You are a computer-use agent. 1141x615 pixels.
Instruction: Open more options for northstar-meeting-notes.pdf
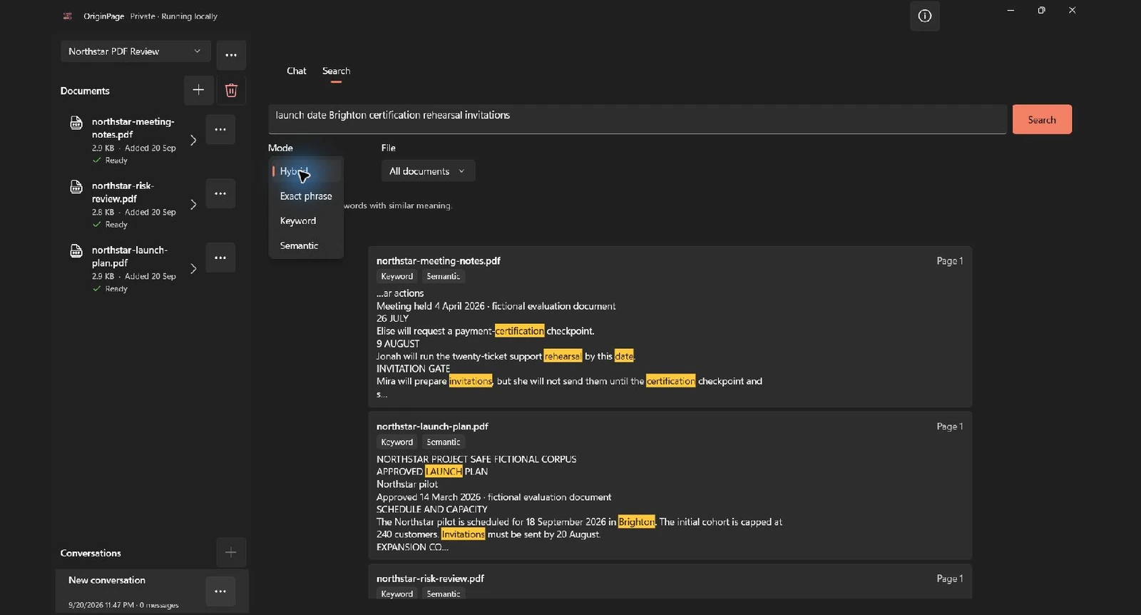(x=220, y=129)
